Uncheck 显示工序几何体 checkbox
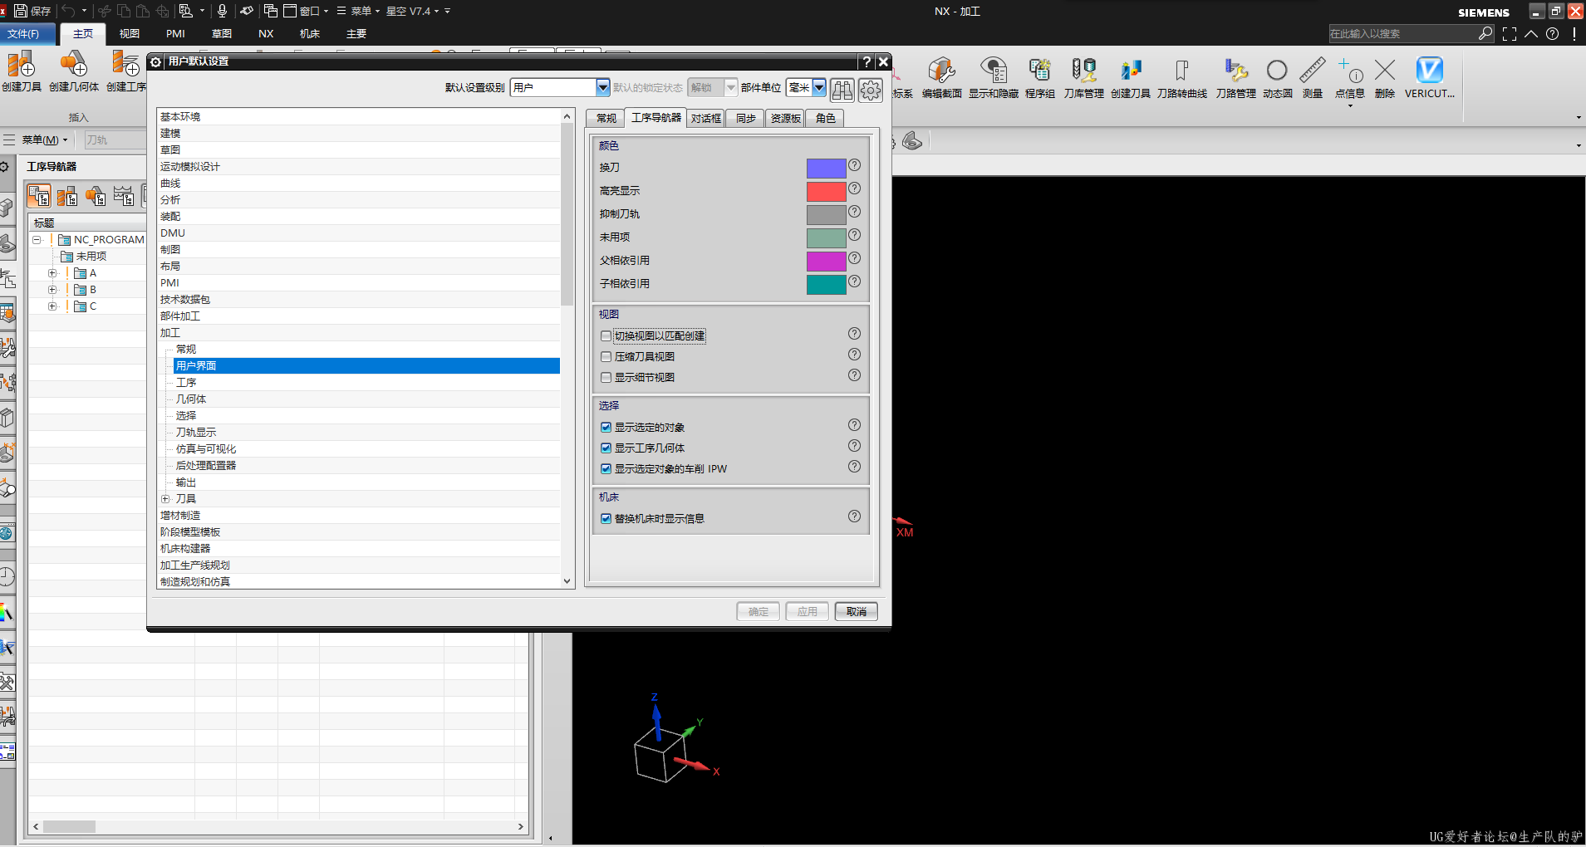This screenshot has width=1586, height=847. 606,448
